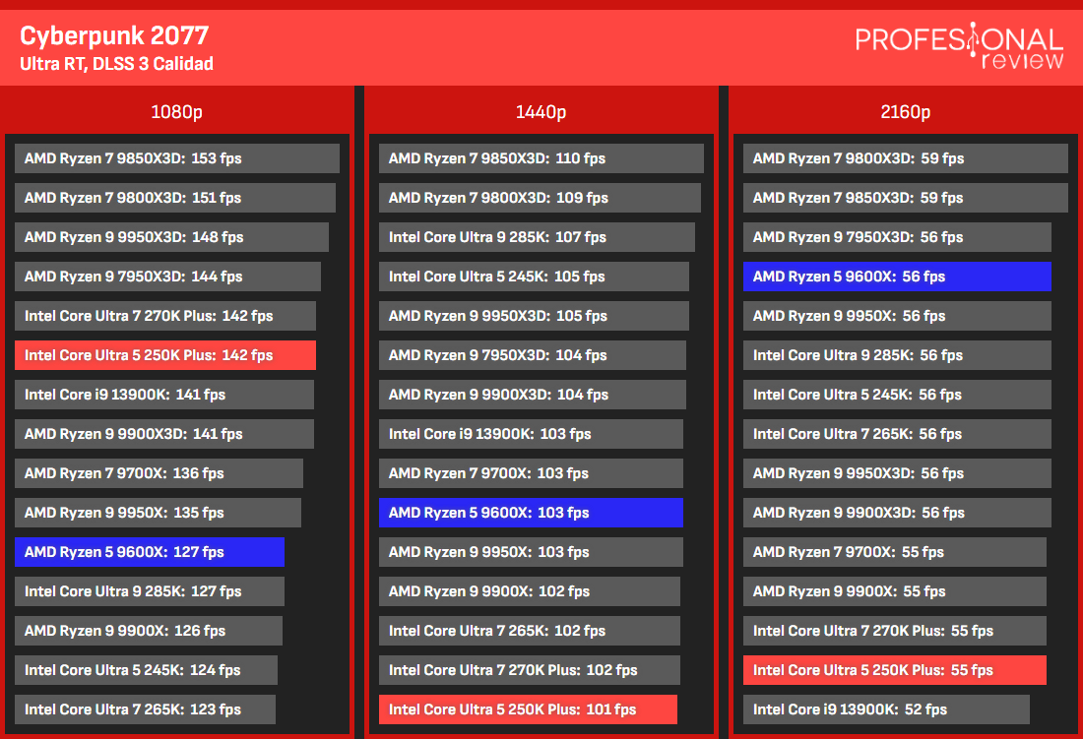Click 'AMD Ryzen 7 9800X3D: 59 fps' bar

pos(906,158)
